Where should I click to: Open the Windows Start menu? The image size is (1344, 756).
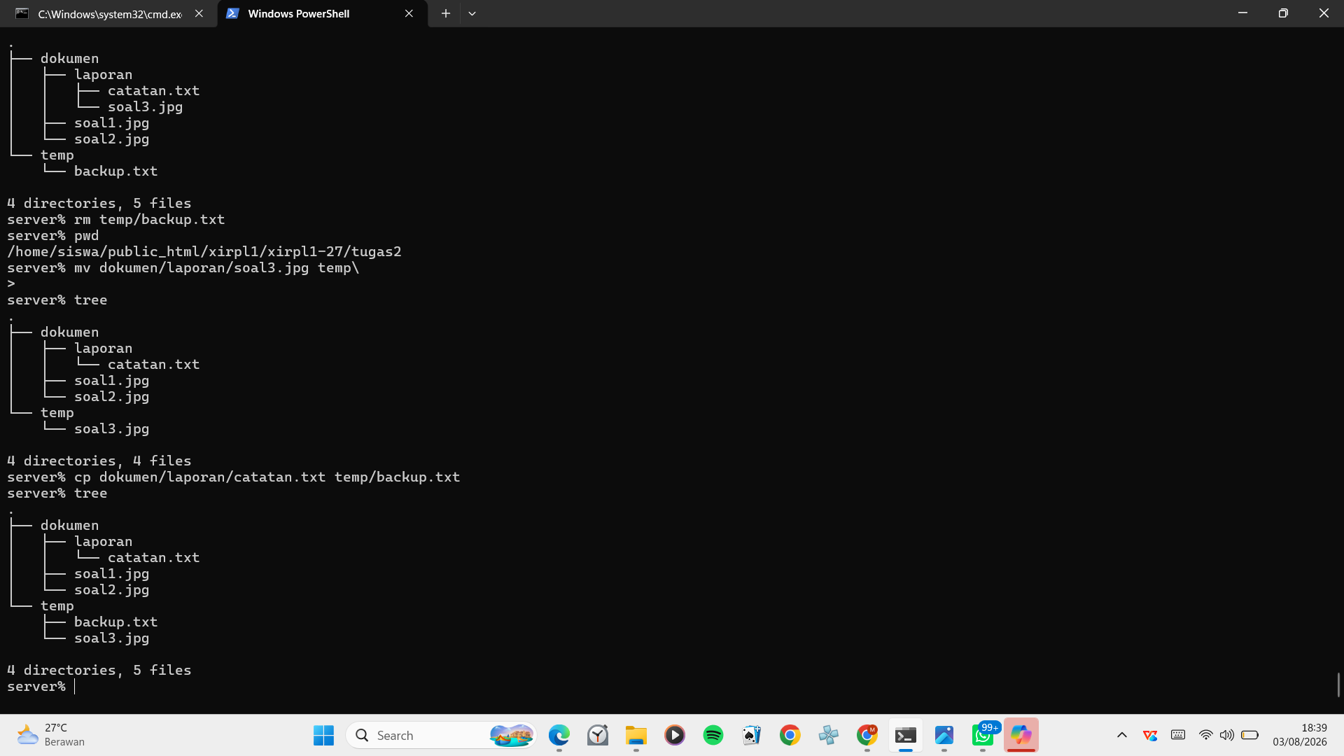tap(323, 735)
